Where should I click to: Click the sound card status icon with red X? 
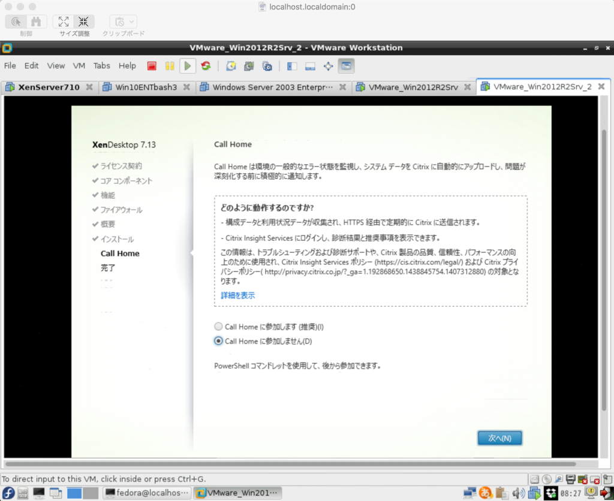[583, 479]
